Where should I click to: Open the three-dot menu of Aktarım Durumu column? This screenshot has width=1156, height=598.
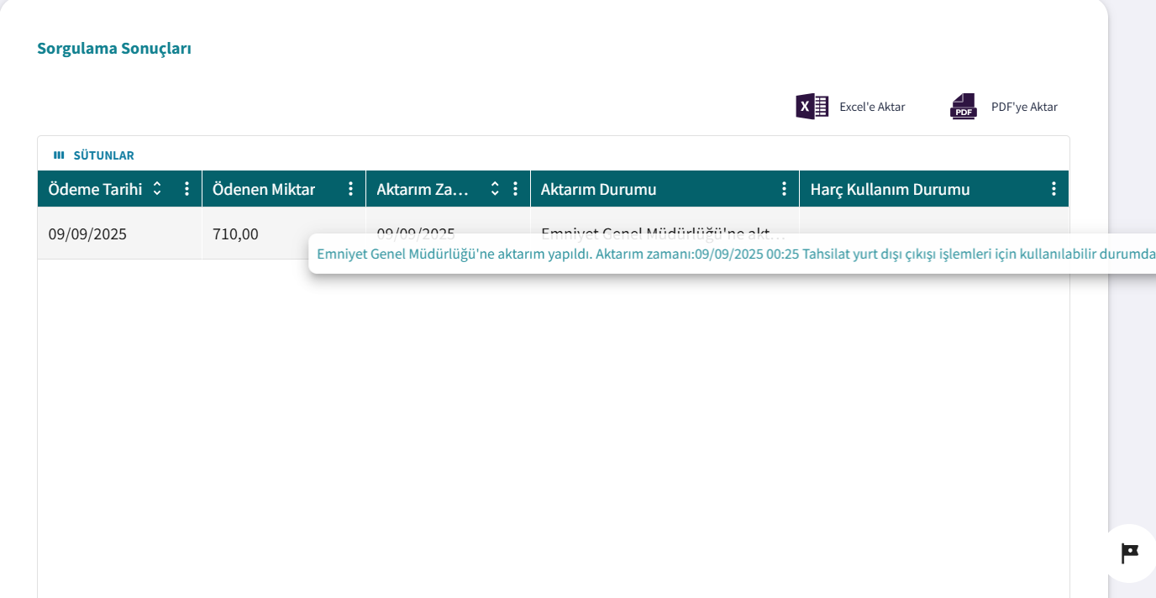pyautogui.click(x=784, y=189)
